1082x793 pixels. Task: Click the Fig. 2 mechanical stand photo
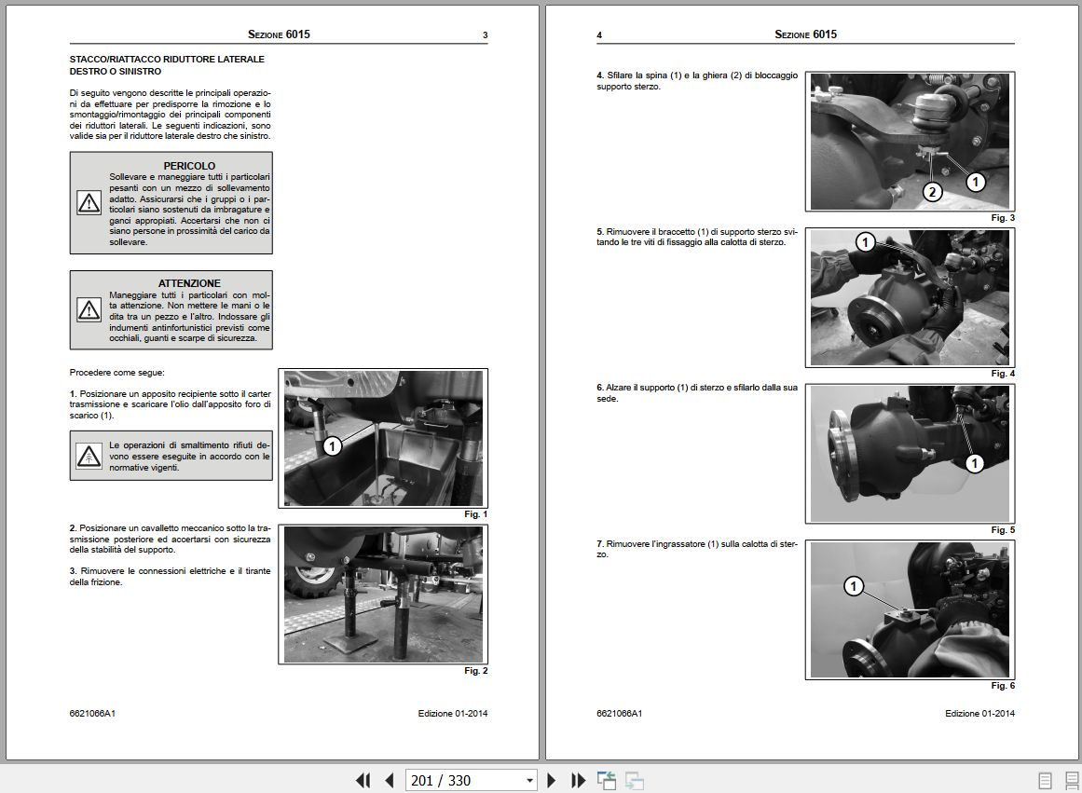[x=383, y=592]
